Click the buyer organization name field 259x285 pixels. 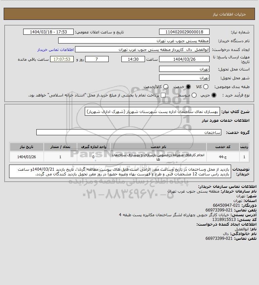click(x=134, y=41)
